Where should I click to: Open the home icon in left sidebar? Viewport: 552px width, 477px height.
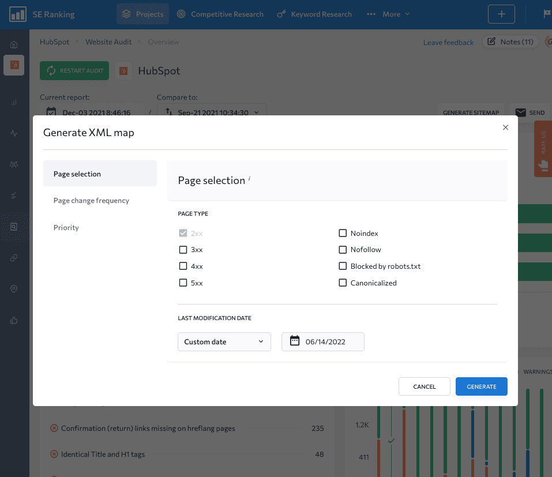tap(14, 45)
